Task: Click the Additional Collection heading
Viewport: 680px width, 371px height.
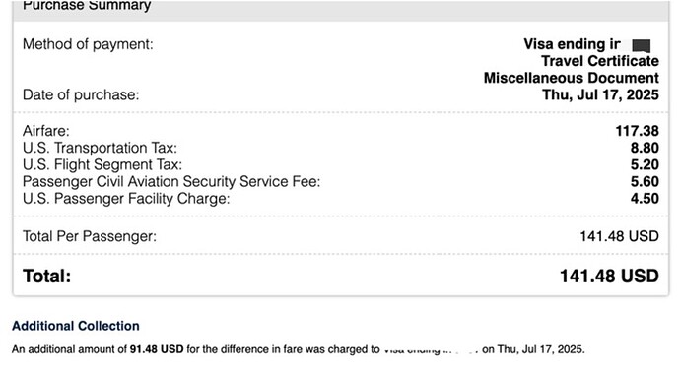Action: [76, 326]
